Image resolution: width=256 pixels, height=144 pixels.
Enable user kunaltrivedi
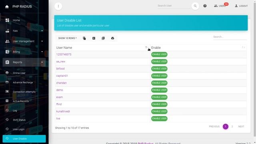point(159,111)
